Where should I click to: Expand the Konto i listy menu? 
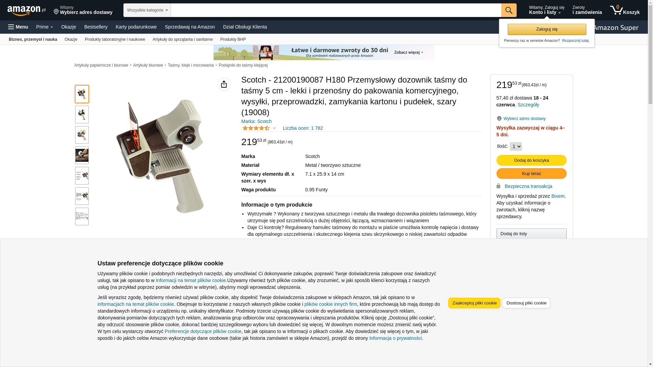click(546, 10)
